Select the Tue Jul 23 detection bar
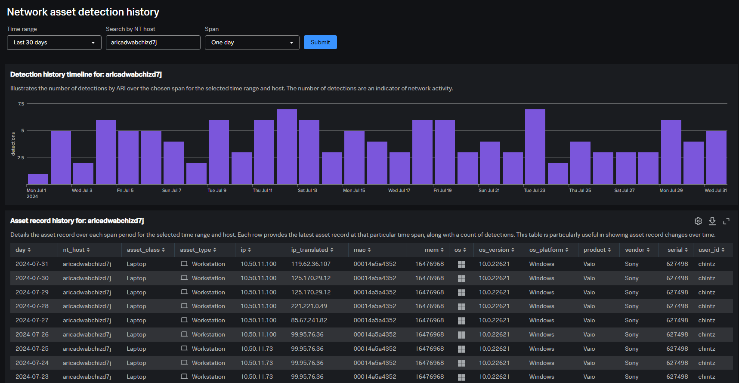 (x=535, y=147)
